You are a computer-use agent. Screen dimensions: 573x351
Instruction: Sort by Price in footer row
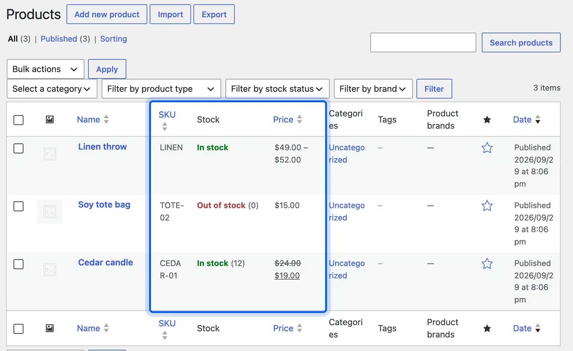click(x=287, y=328)
